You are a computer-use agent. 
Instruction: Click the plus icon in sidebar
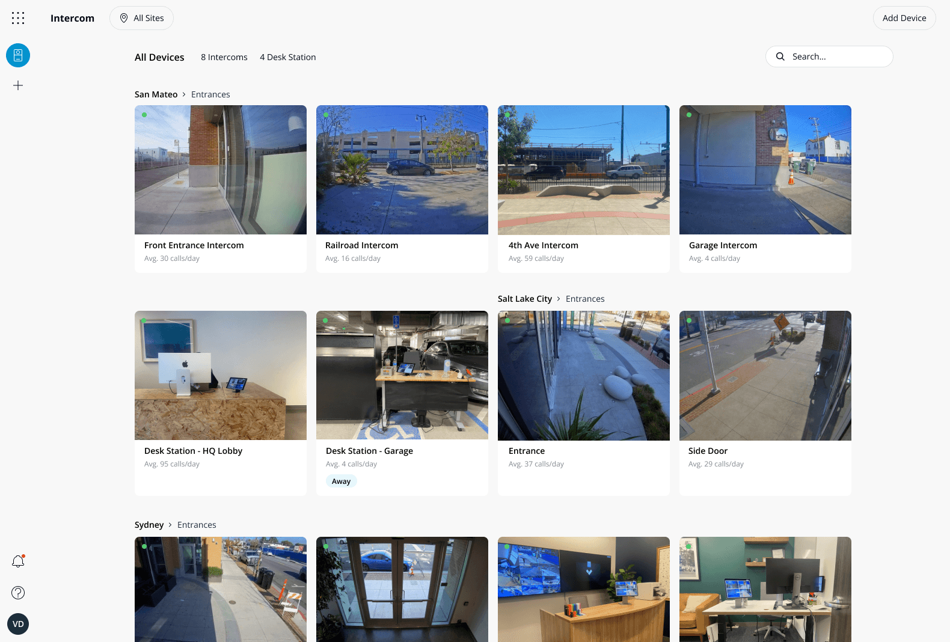pyautogui.click(x=18, y=85)
